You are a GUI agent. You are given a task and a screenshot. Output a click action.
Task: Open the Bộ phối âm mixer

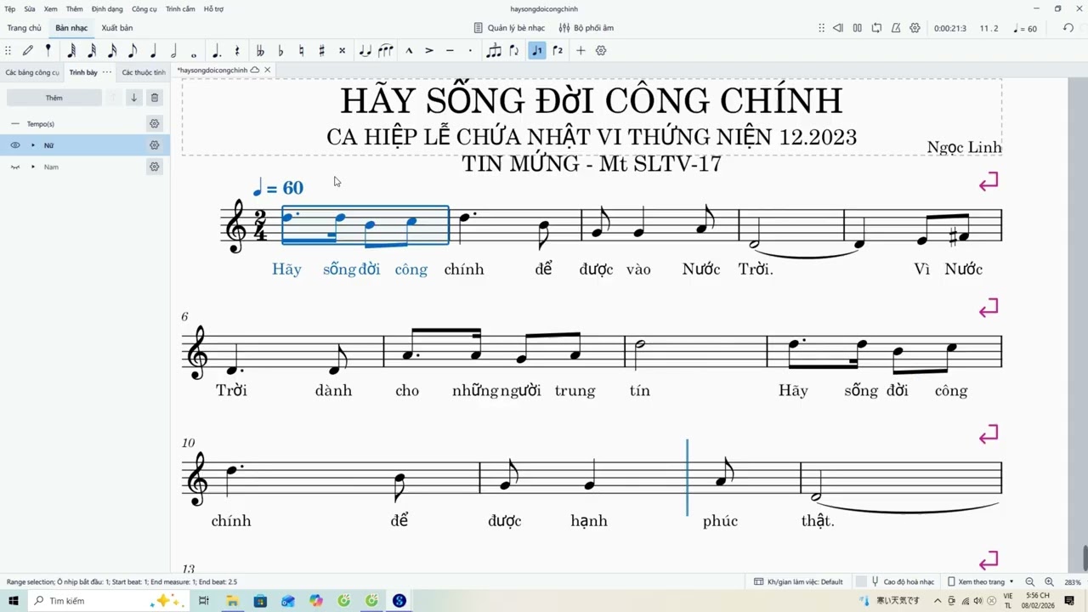[586, 28]
